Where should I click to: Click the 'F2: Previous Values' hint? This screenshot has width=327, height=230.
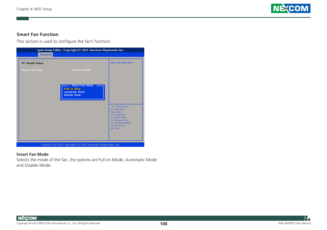pyautogui.click(x=119, y=120)
